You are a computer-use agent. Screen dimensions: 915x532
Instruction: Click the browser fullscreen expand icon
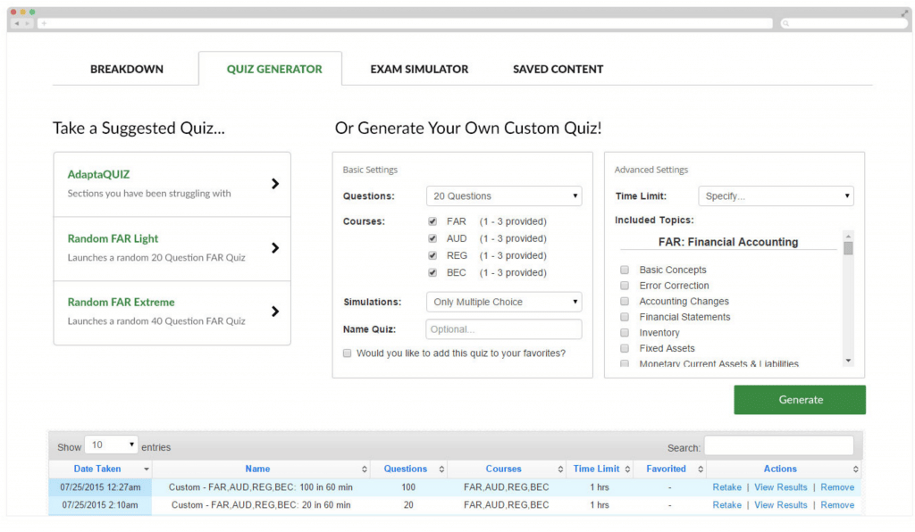pos(904,13)
